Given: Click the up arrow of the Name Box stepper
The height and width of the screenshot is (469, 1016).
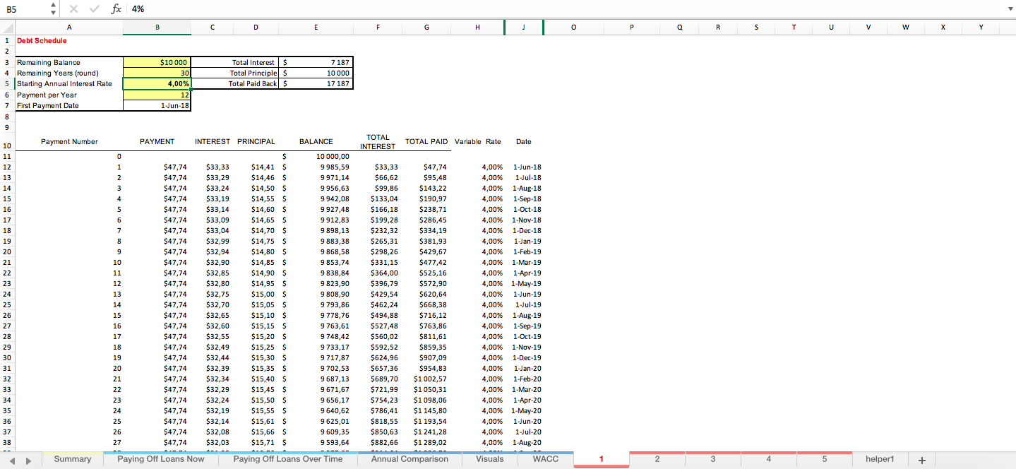Looking at the screenshot, I should click(52, 5).
